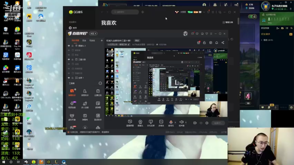Image resolution: width=294 pixels, height=165 pixels.
Task: Hide the 摄像头 2 source
Action: pyautogui.click(x=69, y=45)
